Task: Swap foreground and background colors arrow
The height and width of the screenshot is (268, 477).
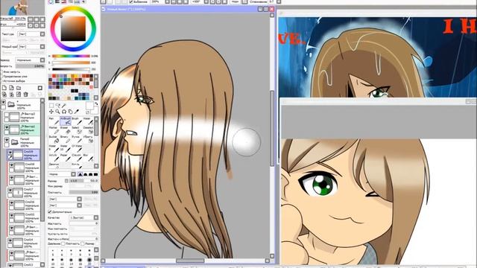Action: [96, 104]
